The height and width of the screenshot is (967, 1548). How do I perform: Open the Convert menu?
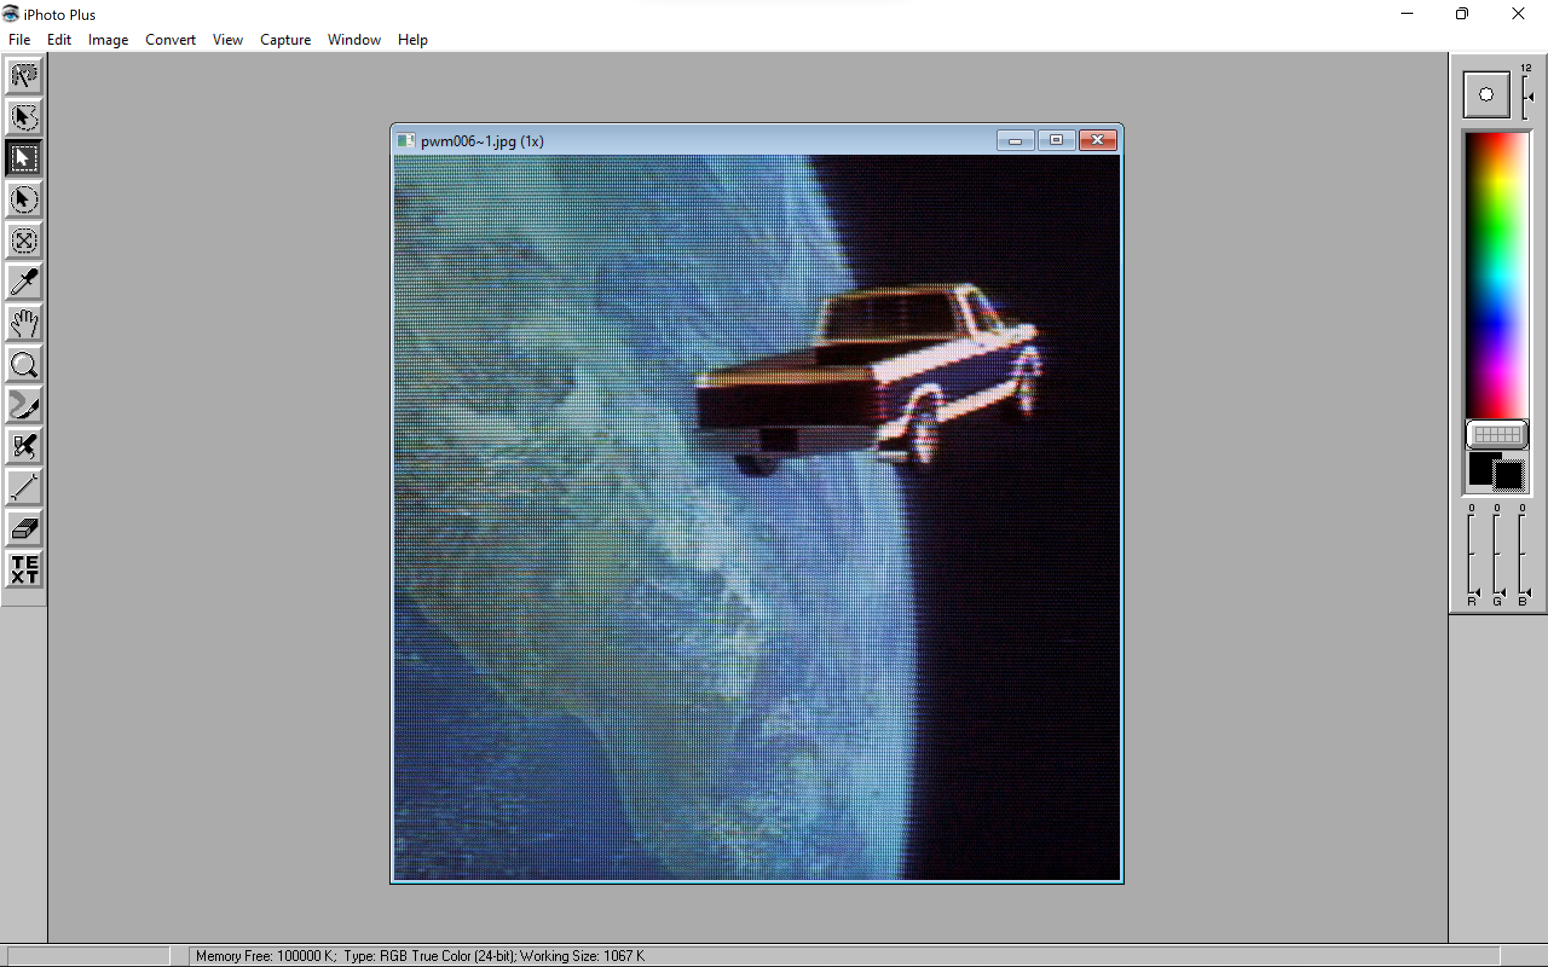coord(170,40)
